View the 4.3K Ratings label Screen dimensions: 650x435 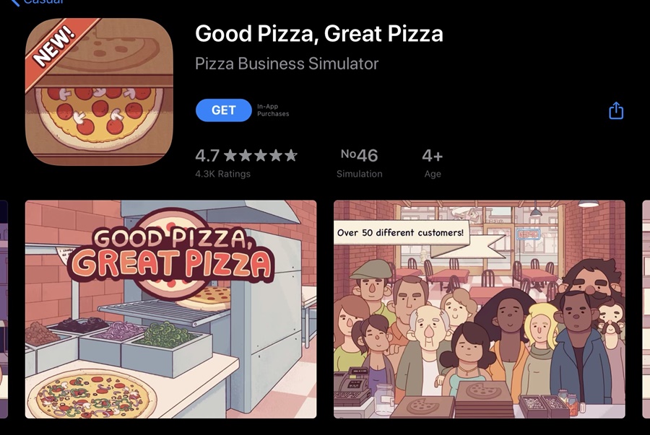222,174
